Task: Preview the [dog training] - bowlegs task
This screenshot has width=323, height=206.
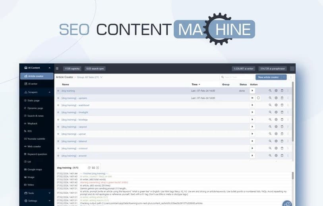Action: (270, 119)
